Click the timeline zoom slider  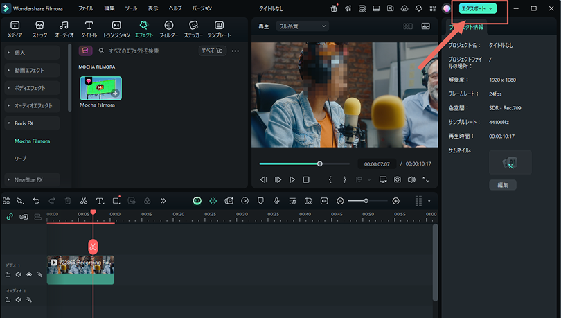pos(368,201)
